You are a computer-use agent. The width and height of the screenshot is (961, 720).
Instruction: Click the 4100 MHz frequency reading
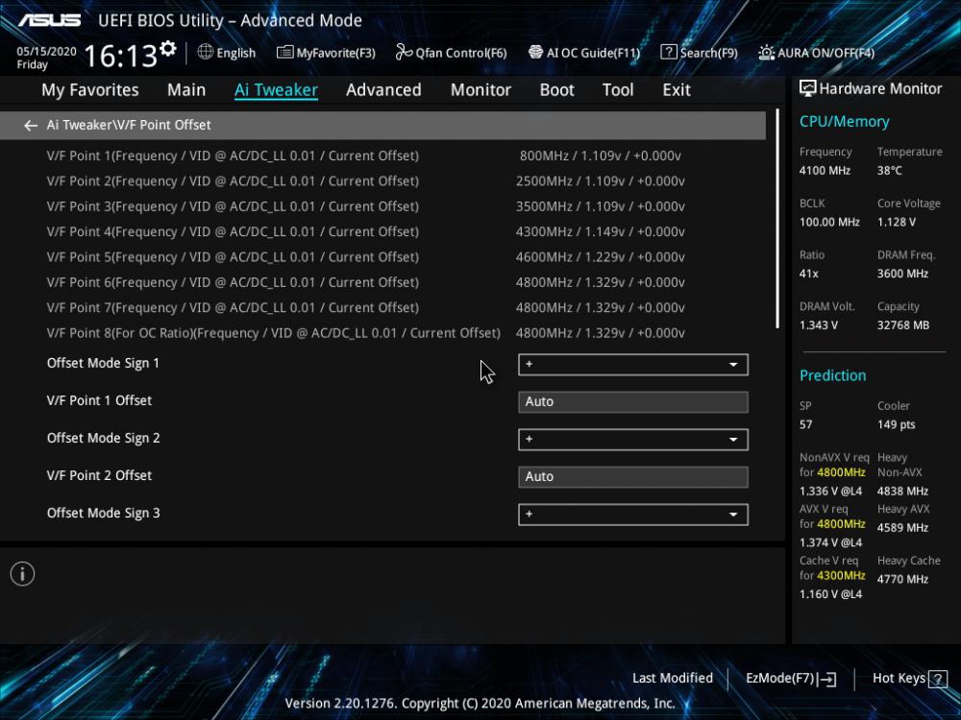click(825, 171)
